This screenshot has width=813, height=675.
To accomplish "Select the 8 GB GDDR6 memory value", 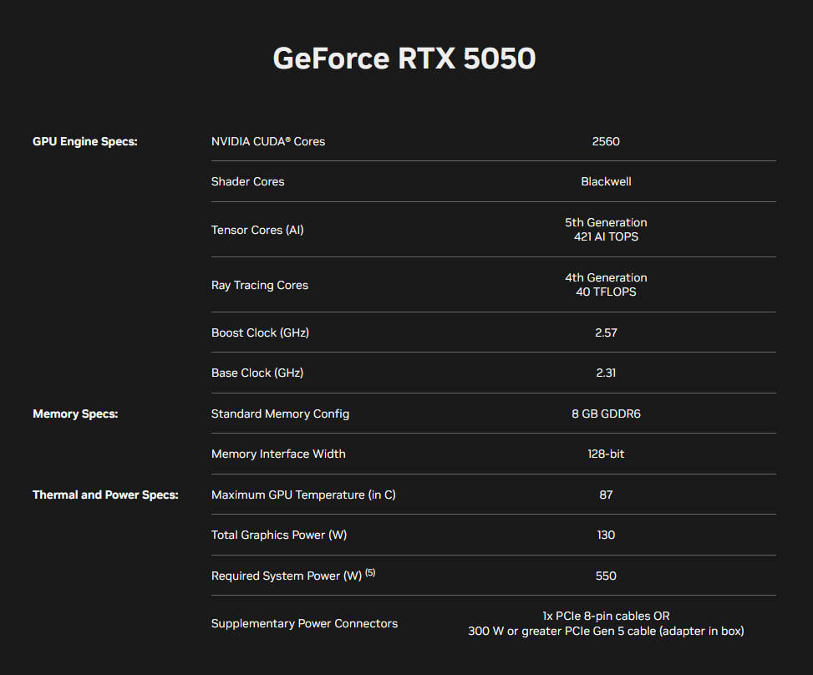I will (606, 414).
